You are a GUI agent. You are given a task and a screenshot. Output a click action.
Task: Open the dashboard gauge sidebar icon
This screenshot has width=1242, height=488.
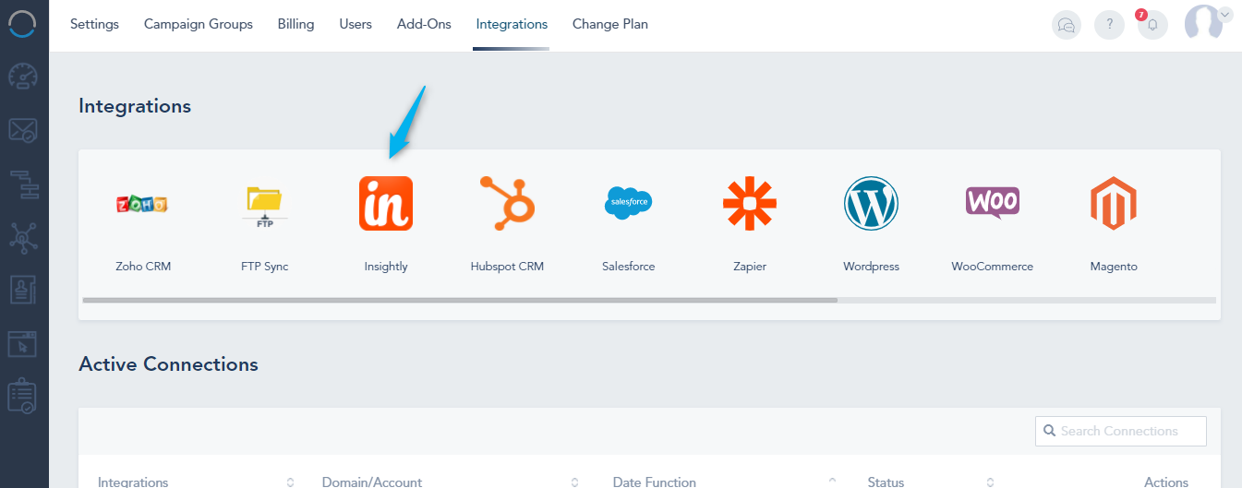[x=23, y=77]
